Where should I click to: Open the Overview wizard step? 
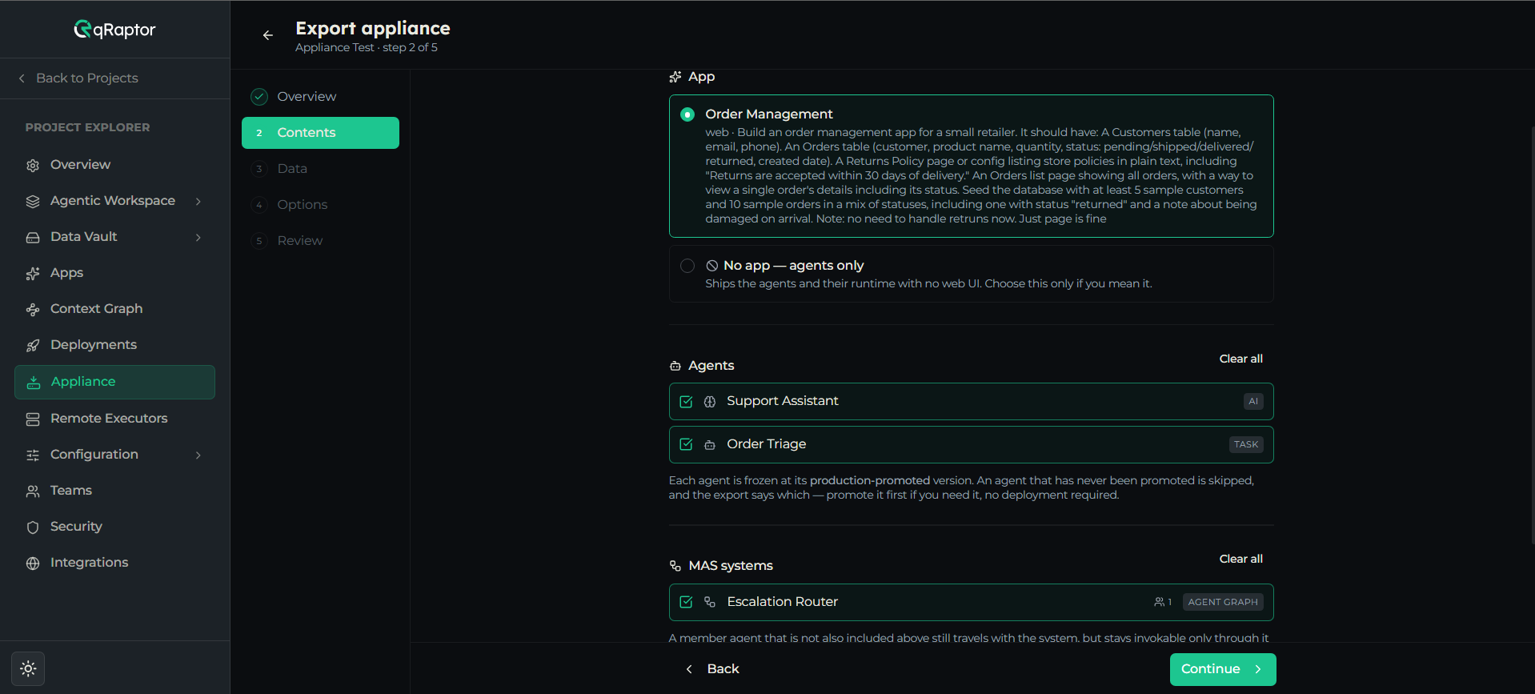[x=320, y=97]
